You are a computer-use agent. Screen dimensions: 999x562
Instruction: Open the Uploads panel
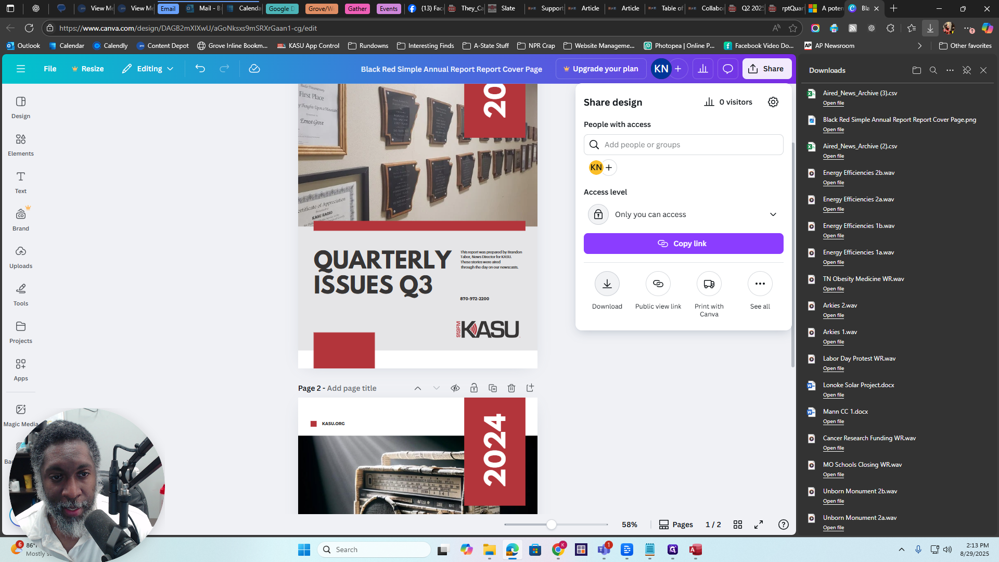click(21, 258)
